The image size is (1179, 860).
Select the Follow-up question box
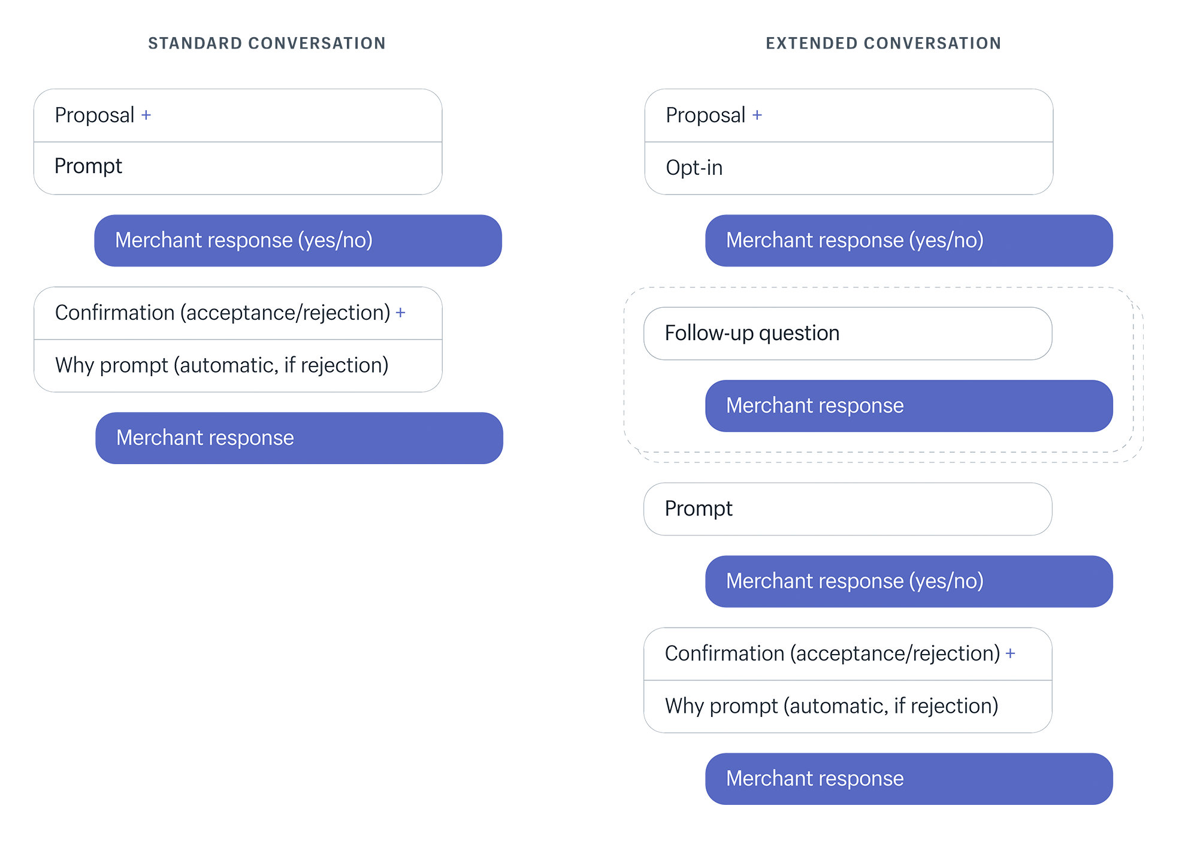pyautogui.click(x=848, y=334)
